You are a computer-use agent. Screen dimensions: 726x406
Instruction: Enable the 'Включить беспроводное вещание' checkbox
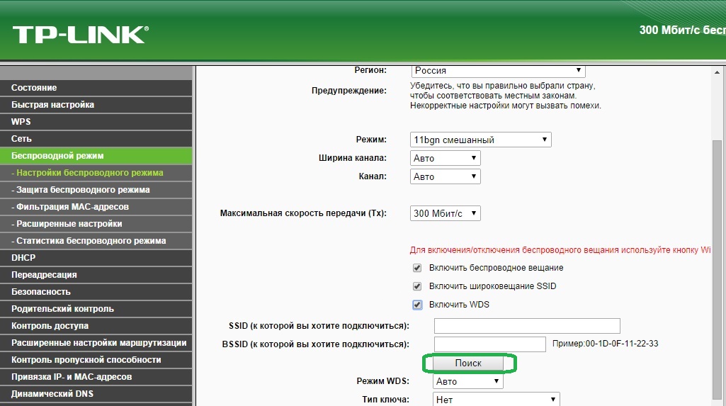point(417,268)
